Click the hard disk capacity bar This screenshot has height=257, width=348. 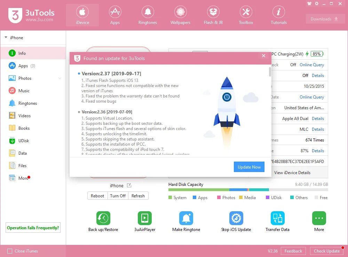pyautogui.click(x=248, y=190)
